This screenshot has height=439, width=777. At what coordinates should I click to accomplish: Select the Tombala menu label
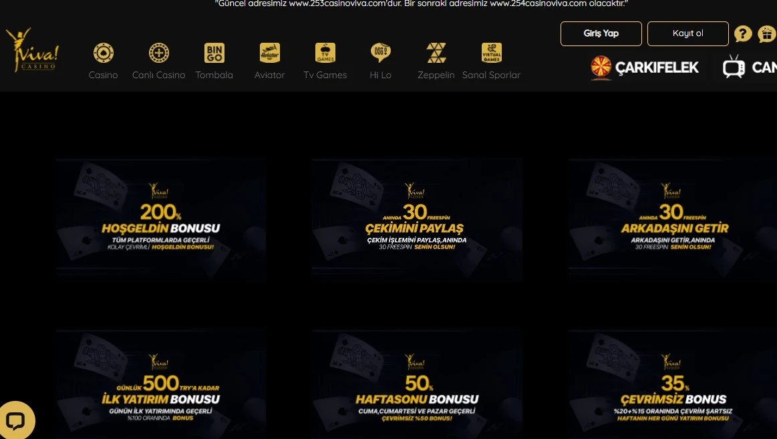pyautogui.click(x=214, y=75)
